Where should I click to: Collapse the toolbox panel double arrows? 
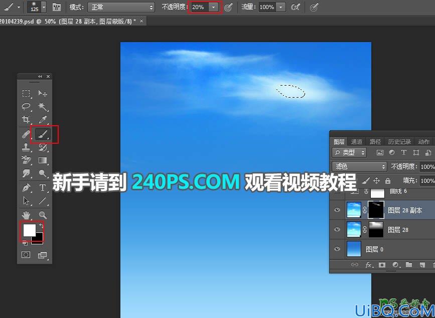point(40,77)
